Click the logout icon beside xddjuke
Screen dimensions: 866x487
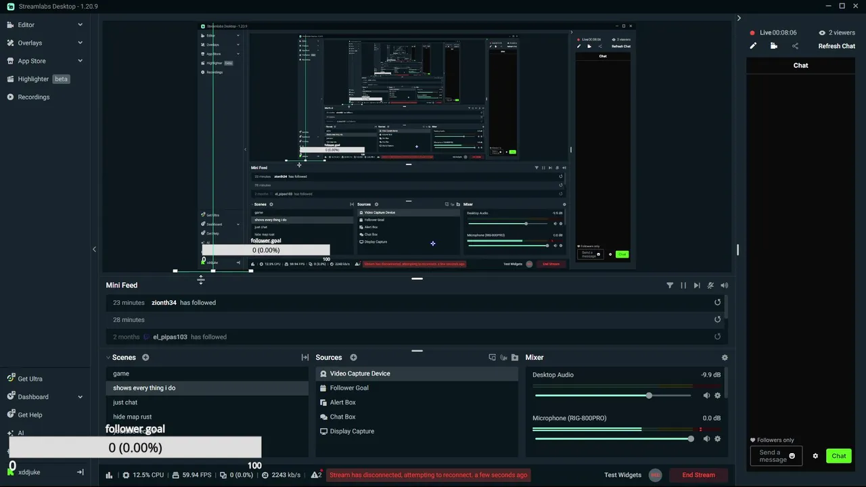coord(80,472)
